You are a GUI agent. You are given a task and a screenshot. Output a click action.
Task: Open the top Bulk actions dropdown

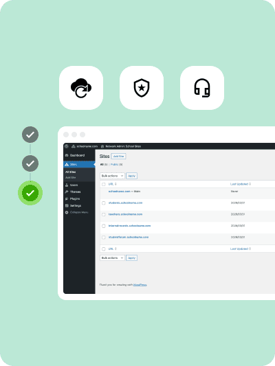[x=112, y=176]
